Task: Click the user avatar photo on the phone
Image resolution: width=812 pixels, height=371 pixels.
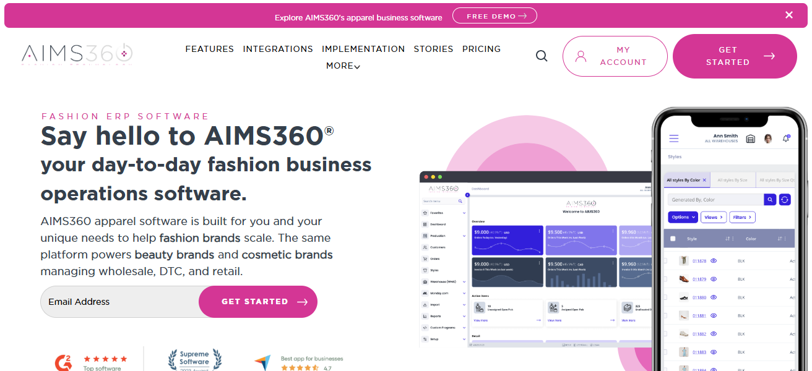Action: (x=768, y=139)
